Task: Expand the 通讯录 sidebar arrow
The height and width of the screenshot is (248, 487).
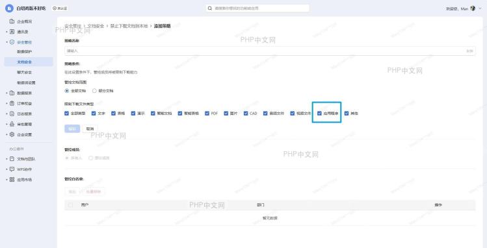Action: 7,32
